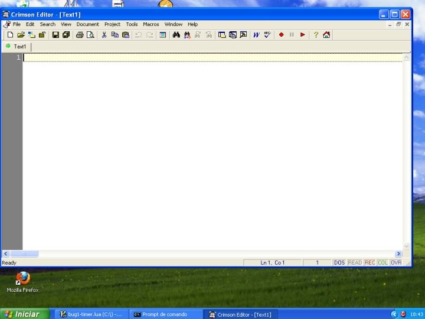Click the Ready status bar text
The image size is (425, 319).
tap(9, 262)
